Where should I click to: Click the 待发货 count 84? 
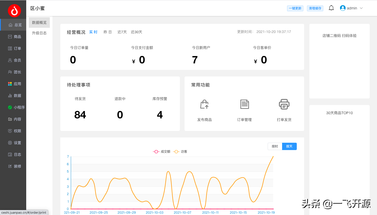pyautogui.click(x=80, y=115)
